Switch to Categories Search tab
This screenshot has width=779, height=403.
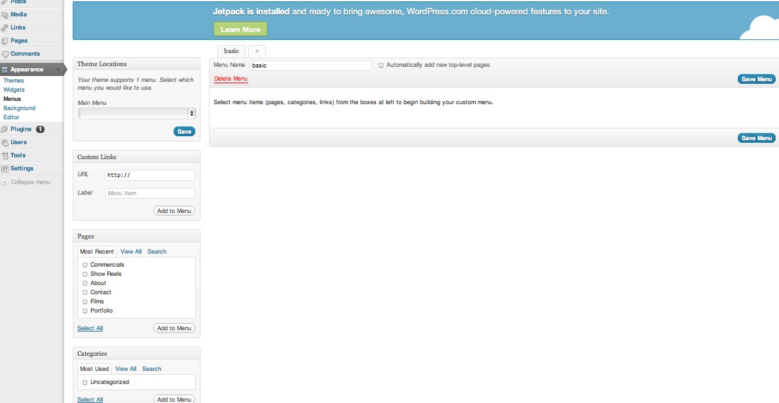(x=151, y=369)
